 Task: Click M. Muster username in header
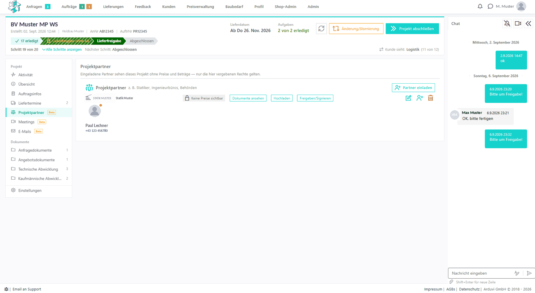505,6
